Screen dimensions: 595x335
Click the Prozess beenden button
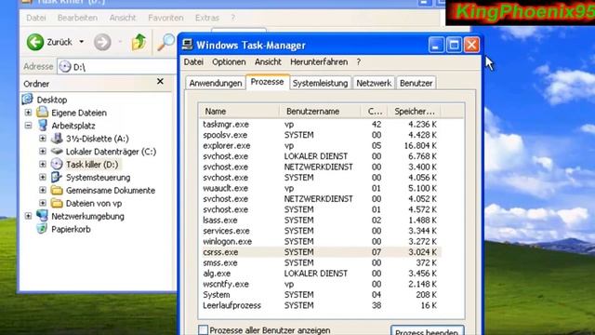click(427, 330)
